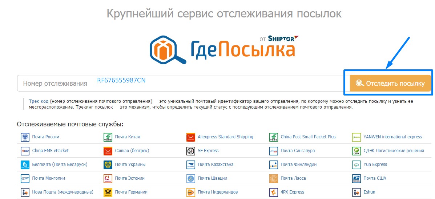Open the Почта Украины link
Screen dimensions: 435x199
[130, 165]
